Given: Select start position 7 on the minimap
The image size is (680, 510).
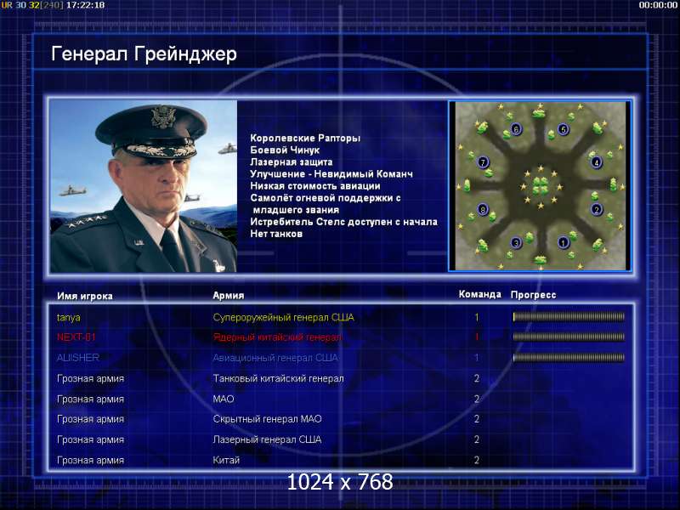Looking at the screenshot, I should pos(483,162).
